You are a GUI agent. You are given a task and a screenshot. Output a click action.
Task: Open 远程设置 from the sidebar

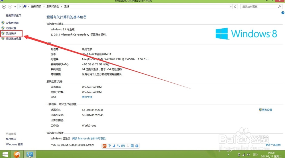tap(11, 28)
